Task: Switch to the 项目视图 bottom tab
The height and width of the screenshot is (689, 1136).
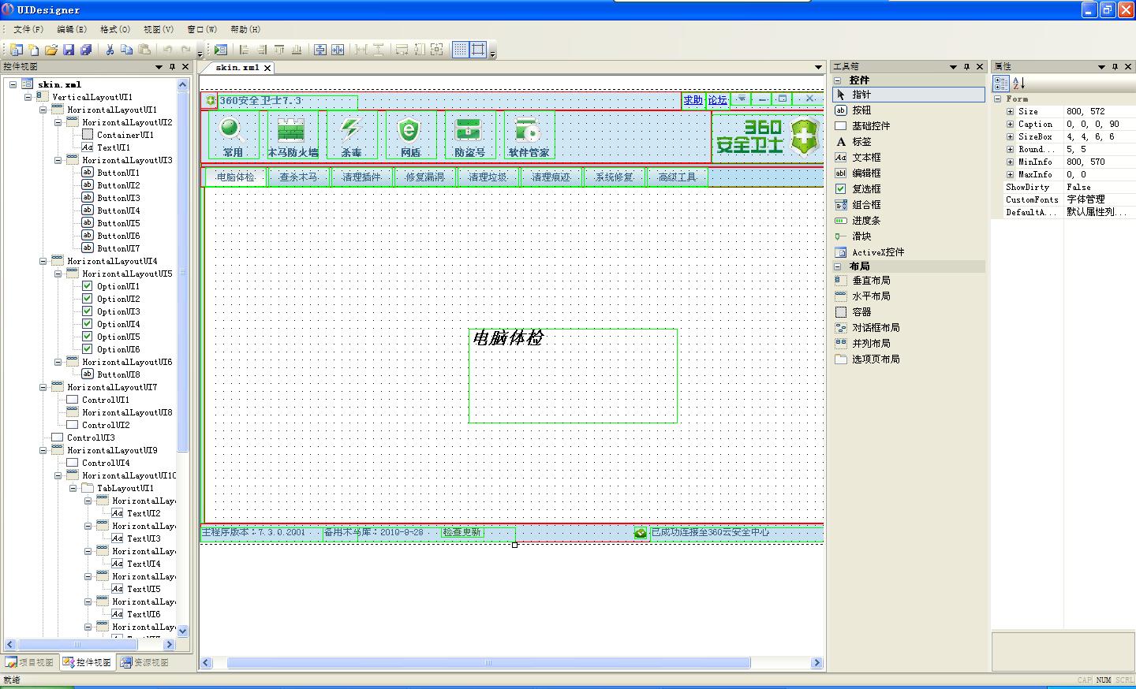Action: 30,662
